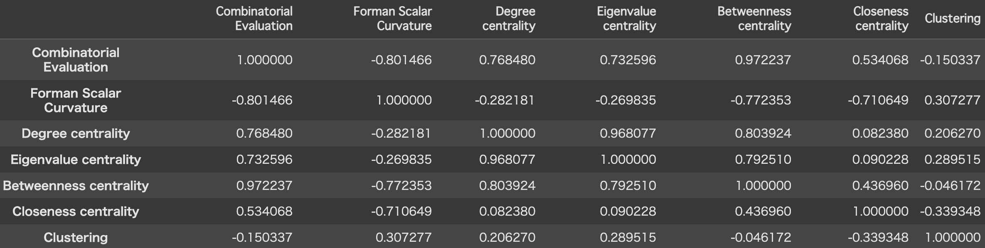Click -0.710649 in the Forman Scalar Curvature row
This screenshot has width=985, height=248.
[x=878, y=100]
